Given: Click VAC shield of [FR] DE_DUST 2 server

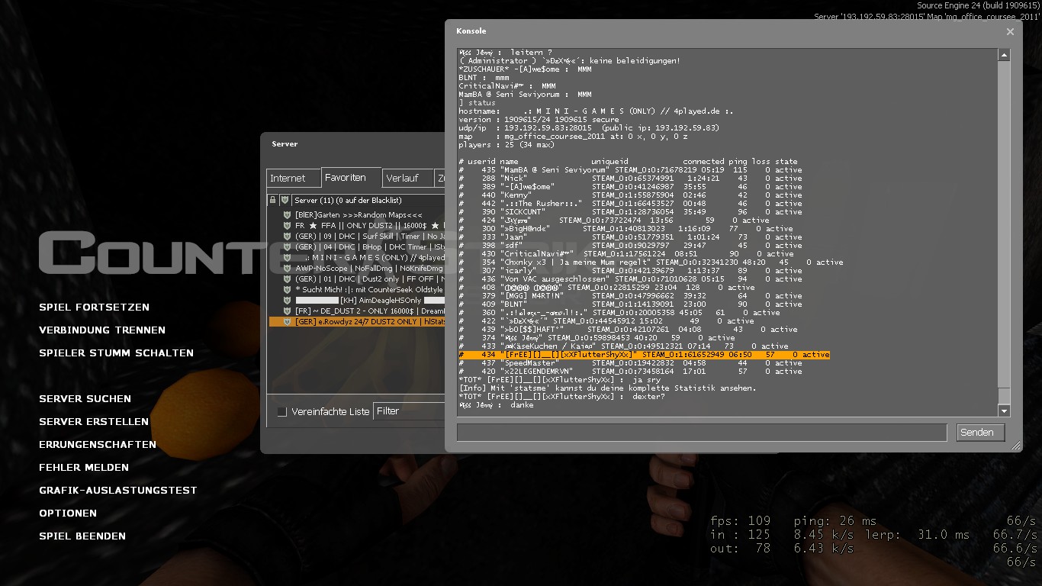Looking at the screenshot, I should pos(288,311).
